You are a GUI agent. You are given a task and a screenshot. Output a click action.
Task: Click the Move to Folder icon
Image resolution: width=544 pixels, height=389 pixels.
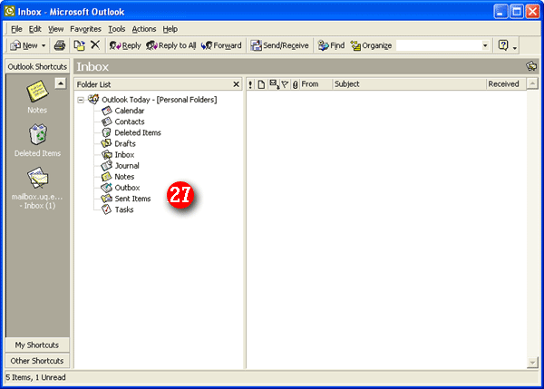point(79,45)
